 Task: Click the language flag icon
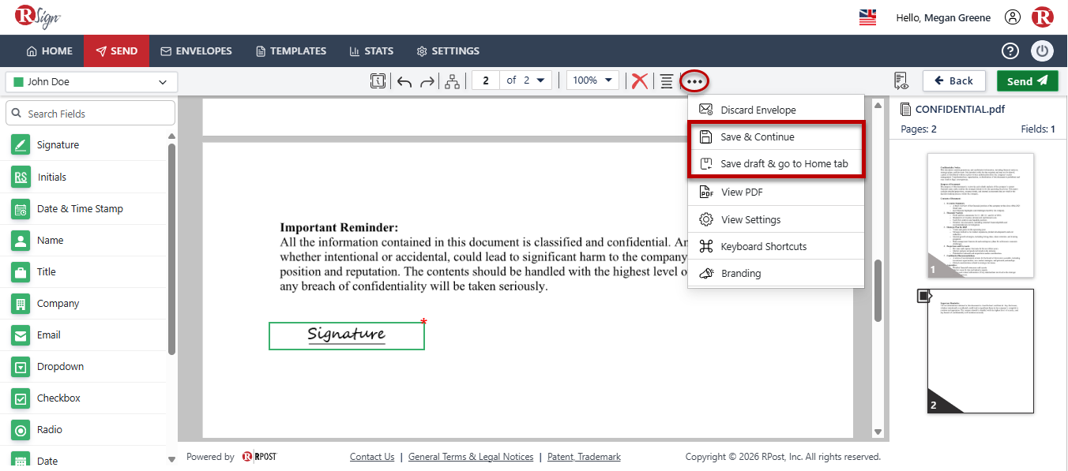(x=868, y=17)
